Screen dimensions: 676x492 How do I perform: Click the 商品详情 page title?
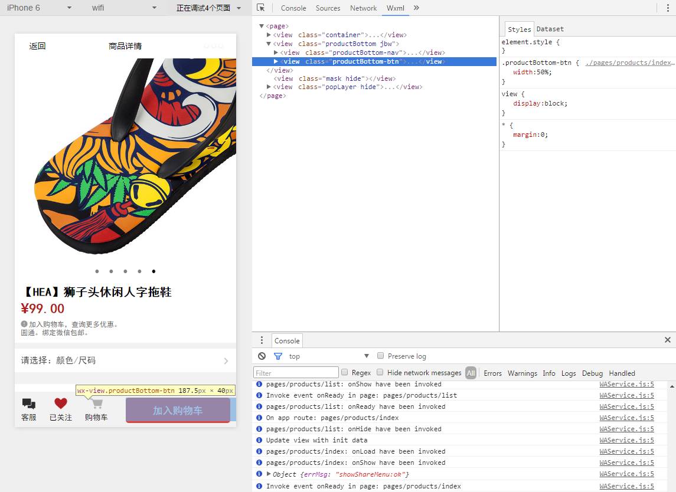[125, 45]
